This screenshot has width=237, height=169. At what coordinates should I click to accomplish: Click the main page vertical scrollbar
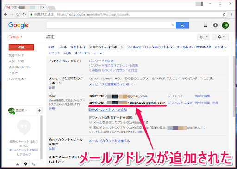click(x=234, y=86)
